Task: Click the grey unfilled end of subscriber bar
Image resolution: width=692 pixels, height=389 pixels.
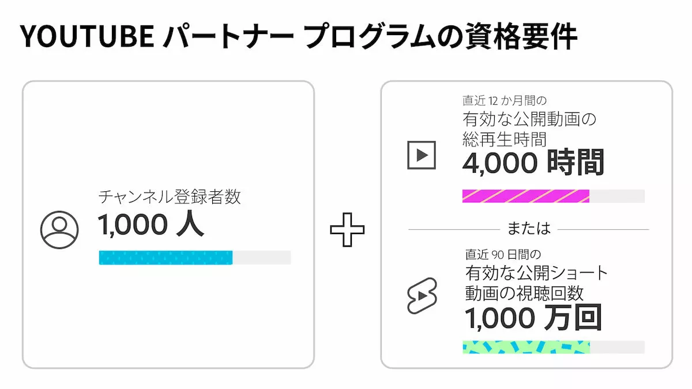Action: (x=262, y=258)
